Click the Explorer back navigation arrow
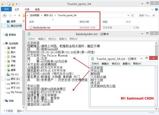The width and height of the screenshot is (159, 115). tap(5, 16)
